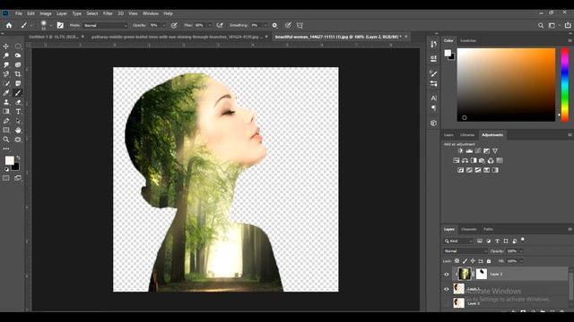Toggle Quick Mask mode in toolbox
574x322 pixels.
6,178
